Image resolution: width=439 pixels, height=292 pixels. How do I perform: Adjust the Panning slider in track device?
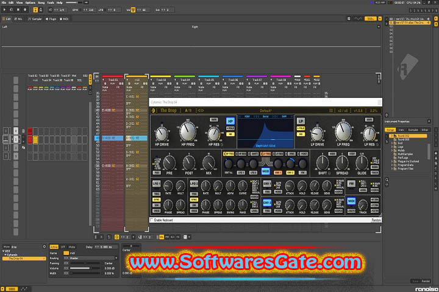tap(85, 263)
